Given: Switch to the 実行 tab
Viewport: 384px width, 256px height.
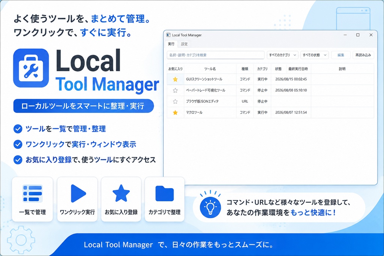Looking at the screenshot, I should click(171, 44).
